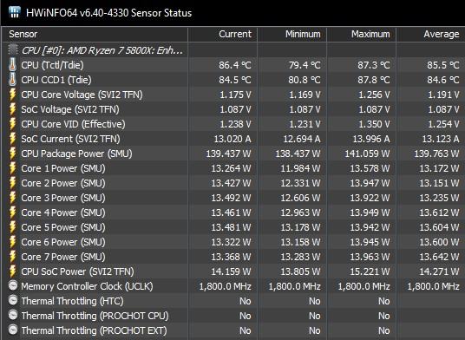Click the CPU chip icon for AMD Ryzen 7 5800X
Screen dimensions: 465x340
coord(13,50)
